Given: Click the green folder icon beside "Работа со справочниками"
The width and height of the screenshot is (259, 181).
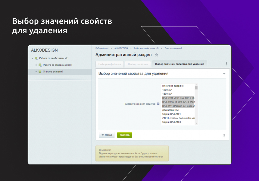Looking at the screenshot, I should [x=40, y=65].
